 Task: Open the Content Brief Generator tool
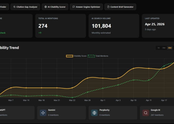point(120,7)
